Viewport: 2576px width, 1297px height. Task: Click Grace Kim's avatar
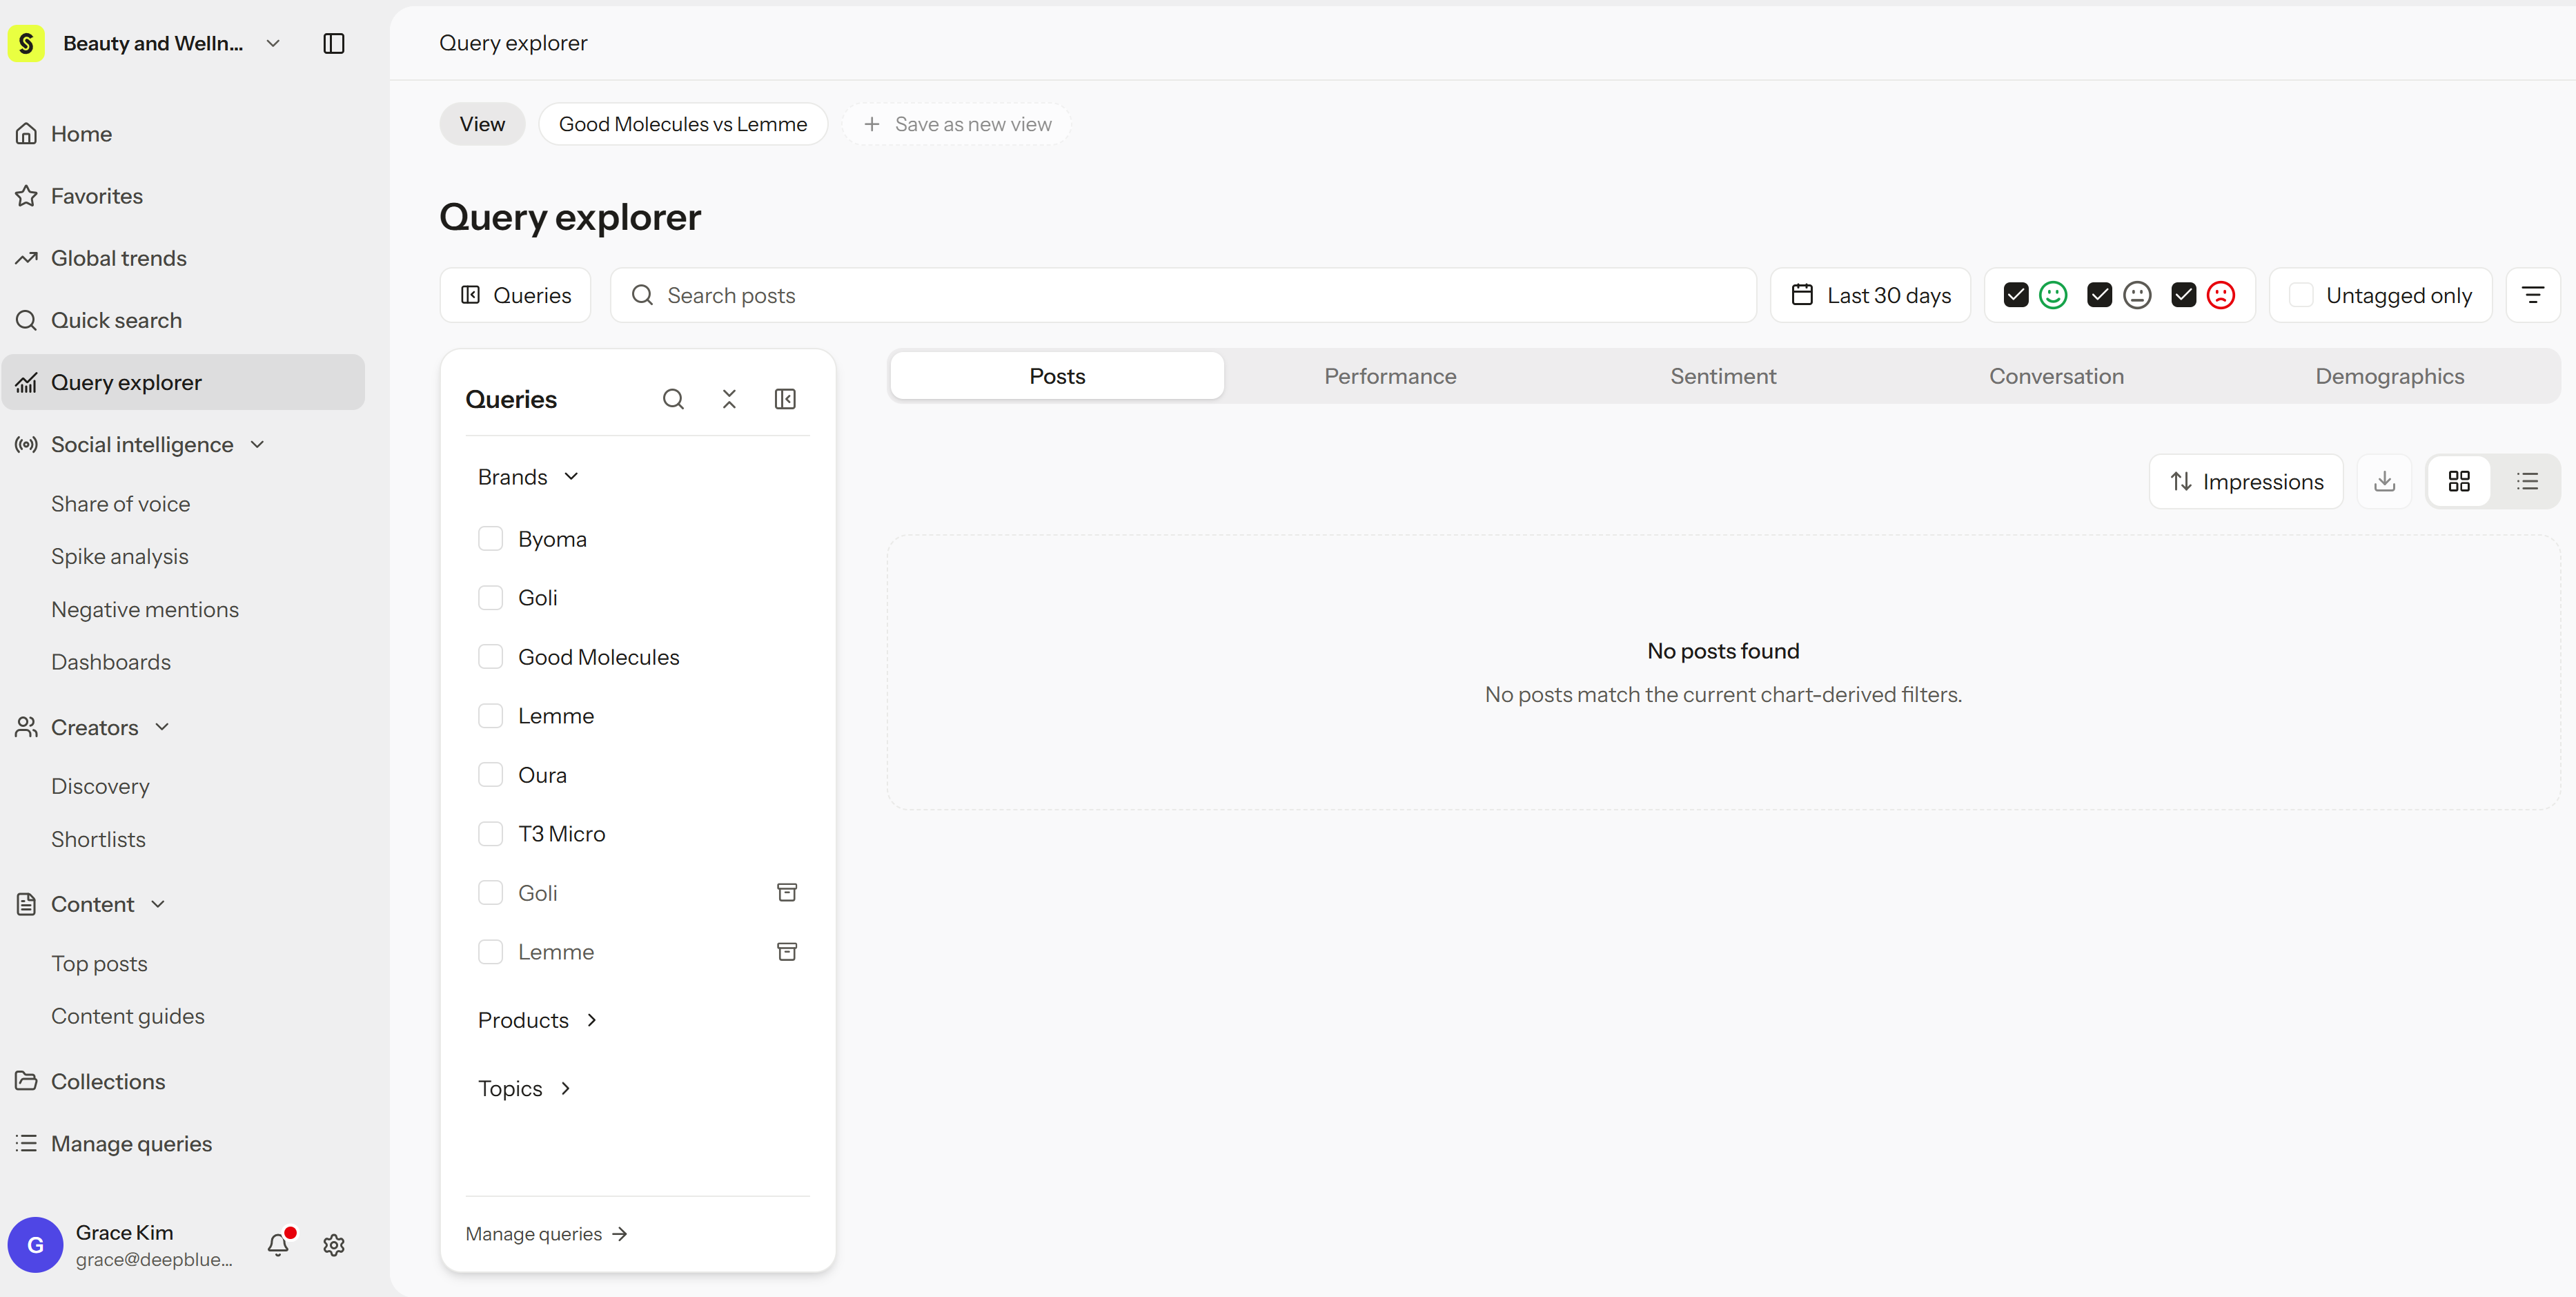(35, 1244)
